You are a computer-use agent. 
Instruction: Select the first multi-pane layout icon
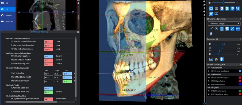[x=211, y=9]
